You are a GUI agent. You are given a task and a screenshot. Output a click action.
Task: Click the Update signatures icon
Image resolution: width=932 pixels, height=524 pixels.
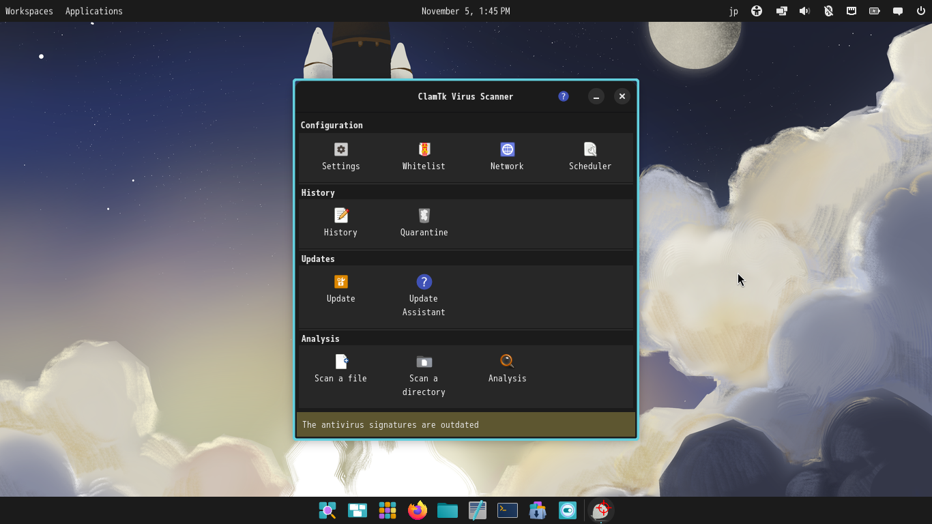click(x=340, y=282)
